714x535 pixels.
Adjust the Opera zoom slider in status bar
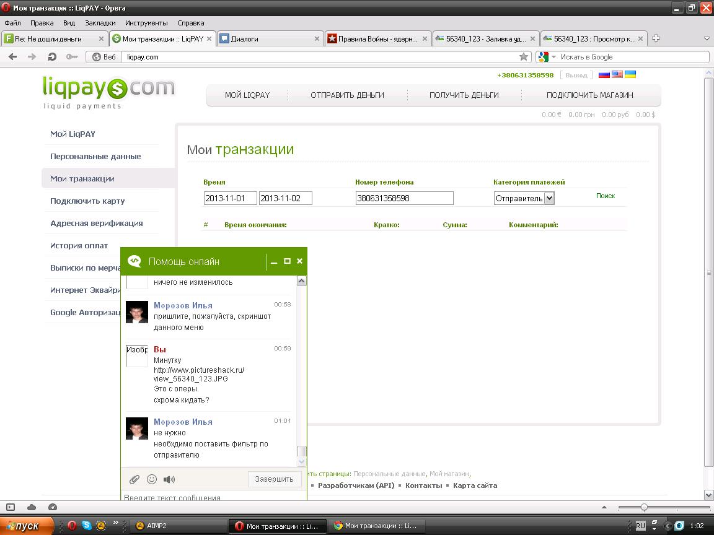644,507
